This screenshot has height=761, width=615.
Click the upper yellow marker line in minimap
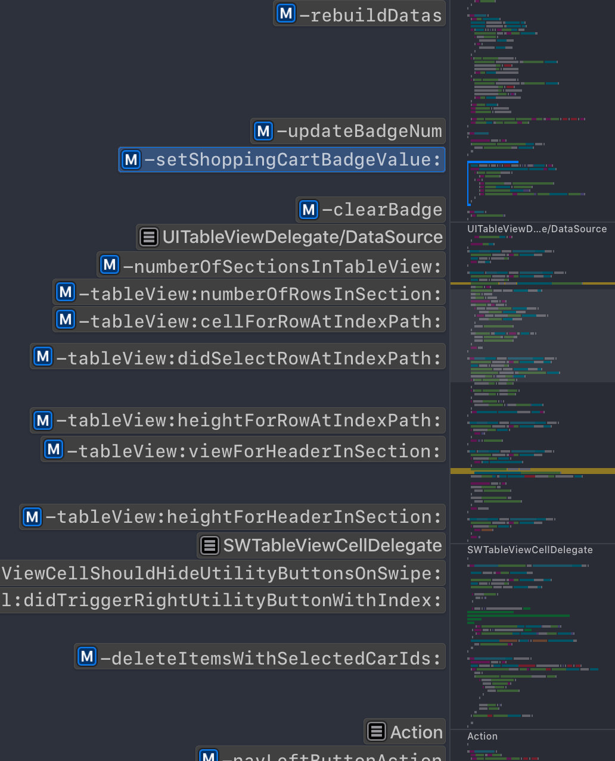[533, 283]
